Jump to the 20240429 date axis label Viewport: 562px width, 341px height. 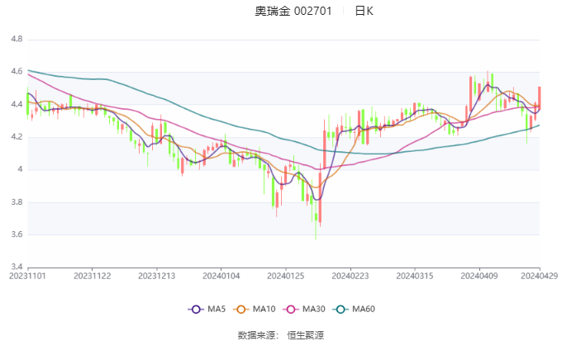pyautogui.click(x=539, y=276)
